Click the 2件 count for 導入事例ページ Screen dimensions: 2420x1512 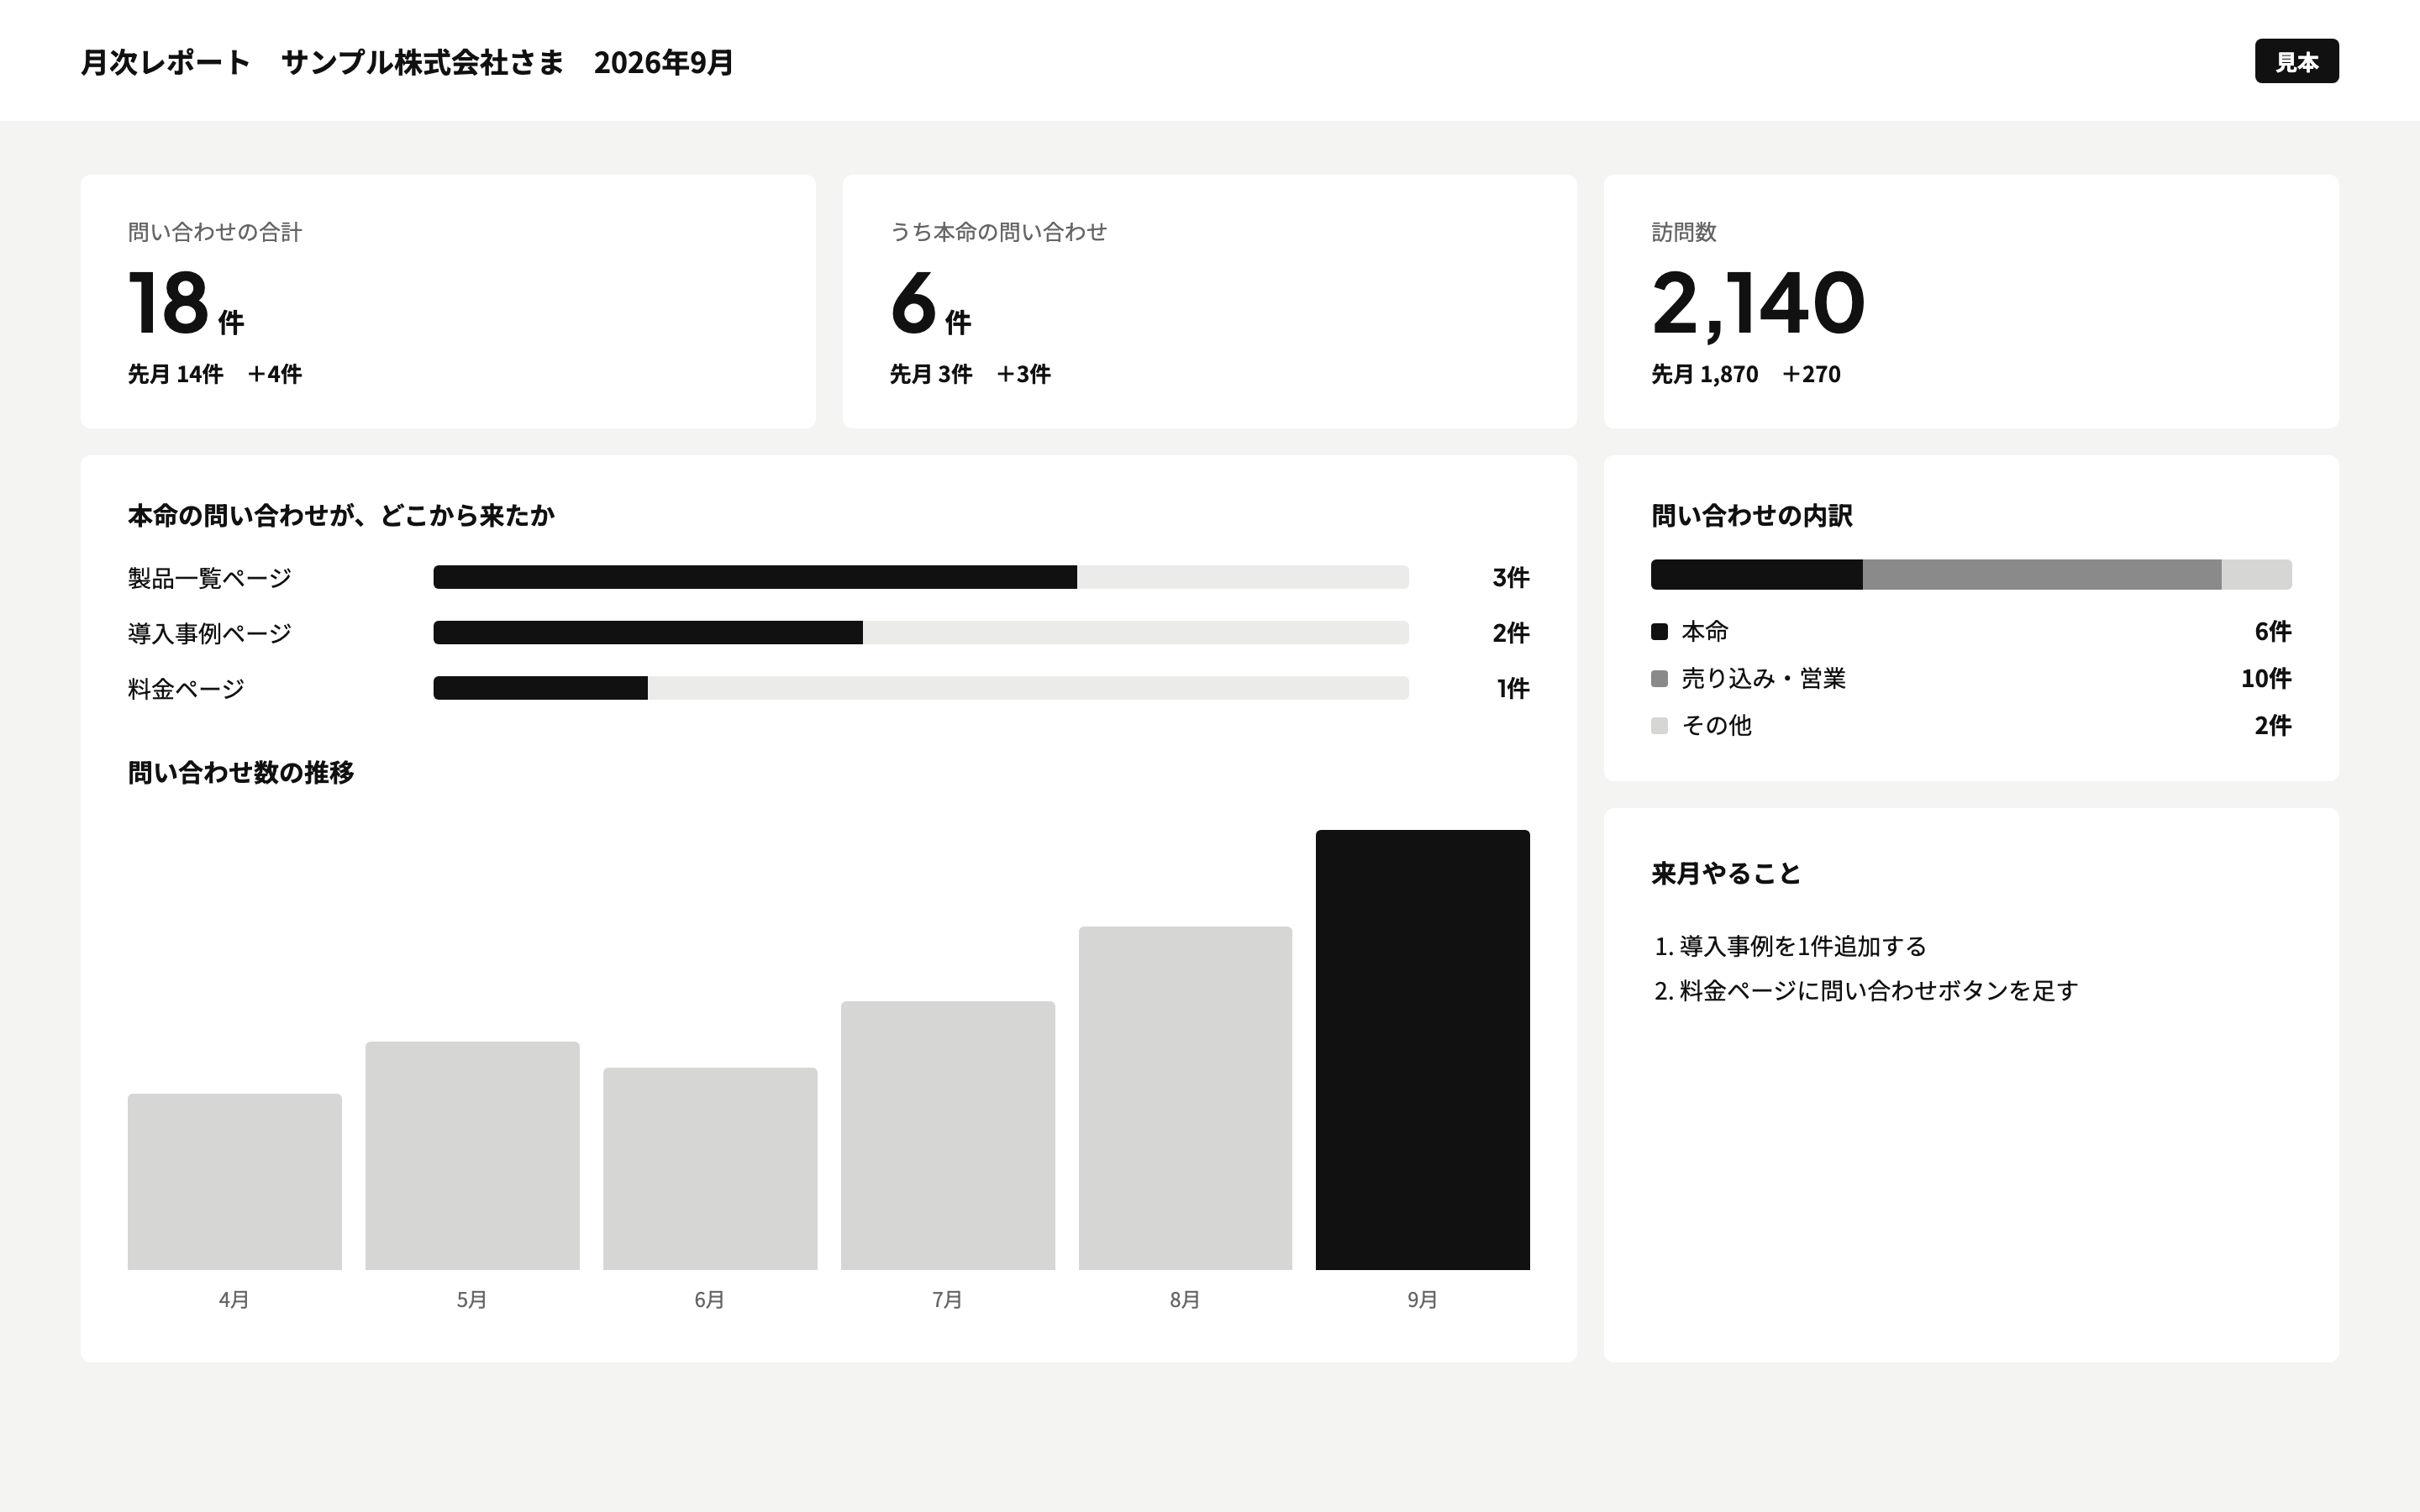tap(1510, 632)
